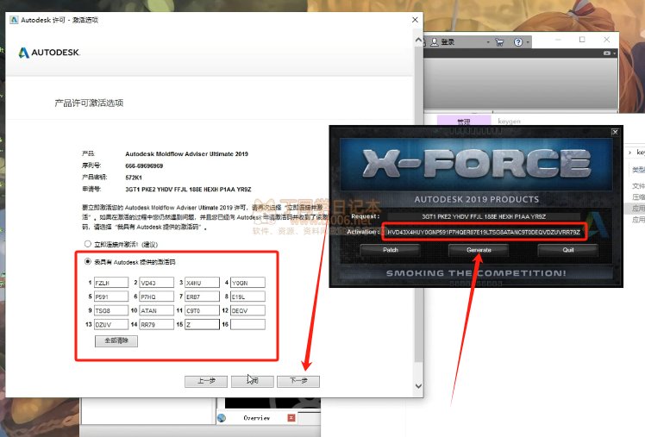Click the Autodesk logo in the dialog header
Screen dimensions: 645x437
pos(49,53)
